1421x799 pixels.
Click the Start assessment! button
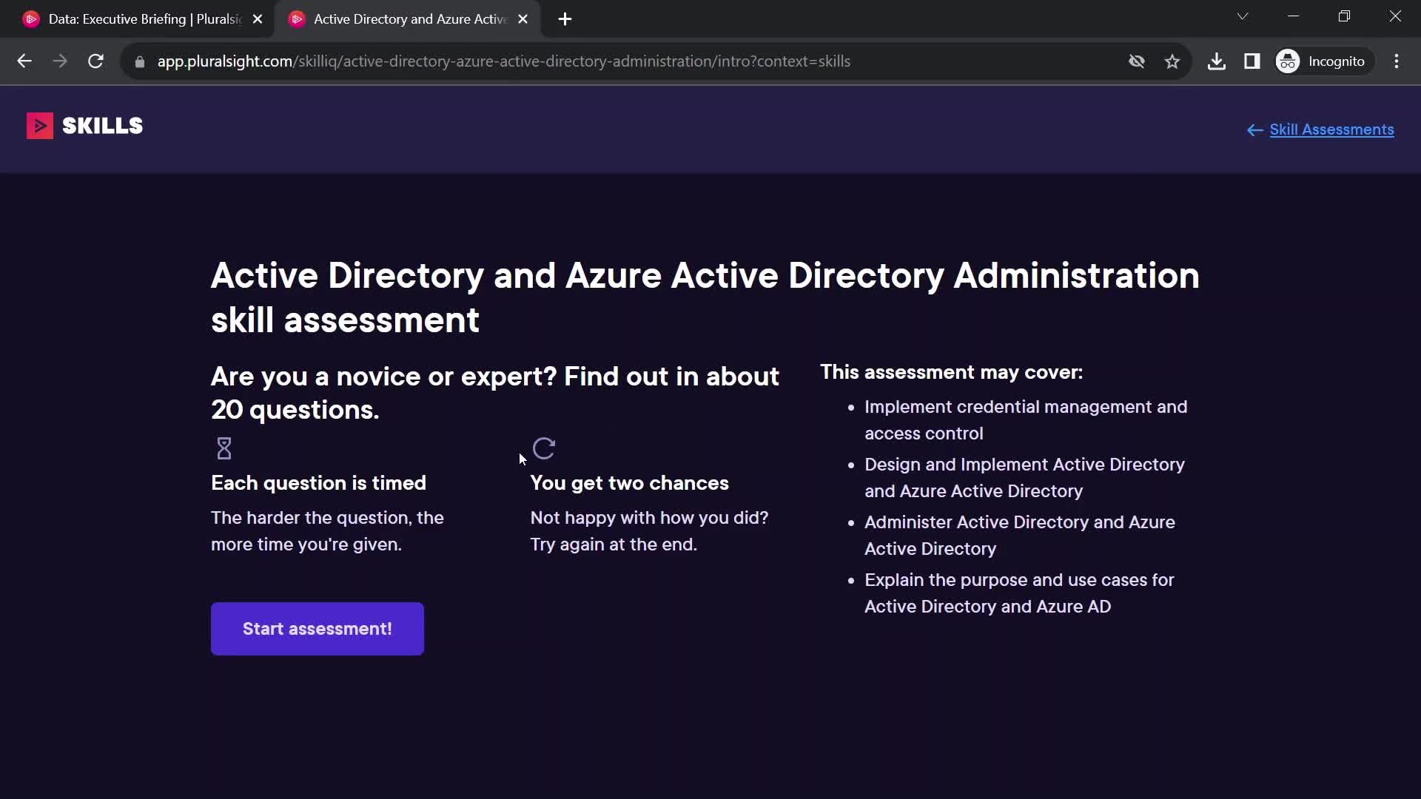pos(318,629)
